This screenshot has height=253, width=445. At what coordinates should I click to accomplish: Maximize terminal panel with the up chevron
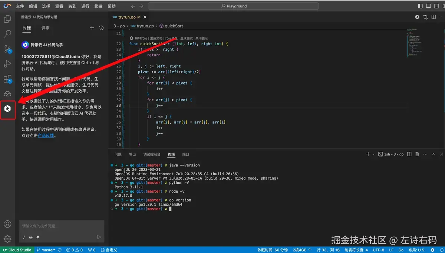click(434, 154)
